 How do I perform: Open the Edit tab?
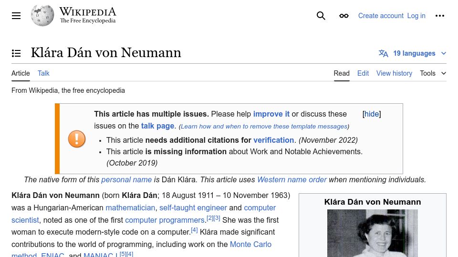pos(363,73)
